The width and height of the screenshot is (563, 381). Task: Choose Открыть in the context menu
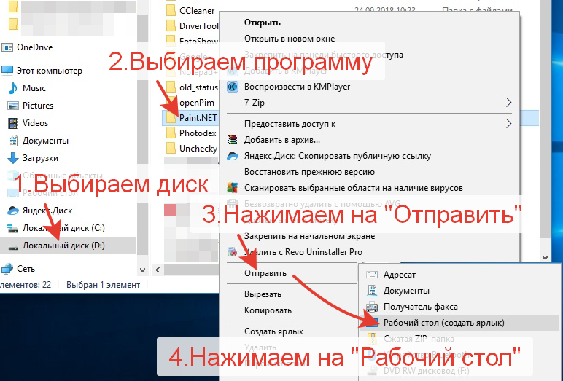263,23
